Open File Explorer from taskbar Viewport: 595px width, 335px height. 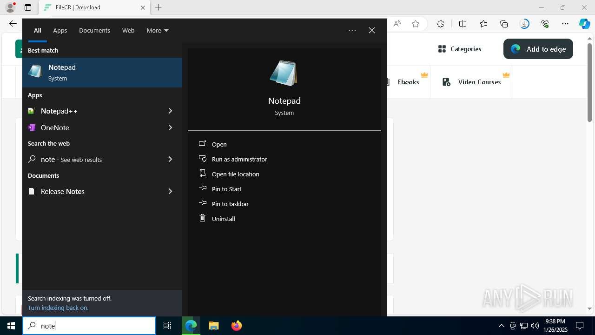[x=213, y=326]
